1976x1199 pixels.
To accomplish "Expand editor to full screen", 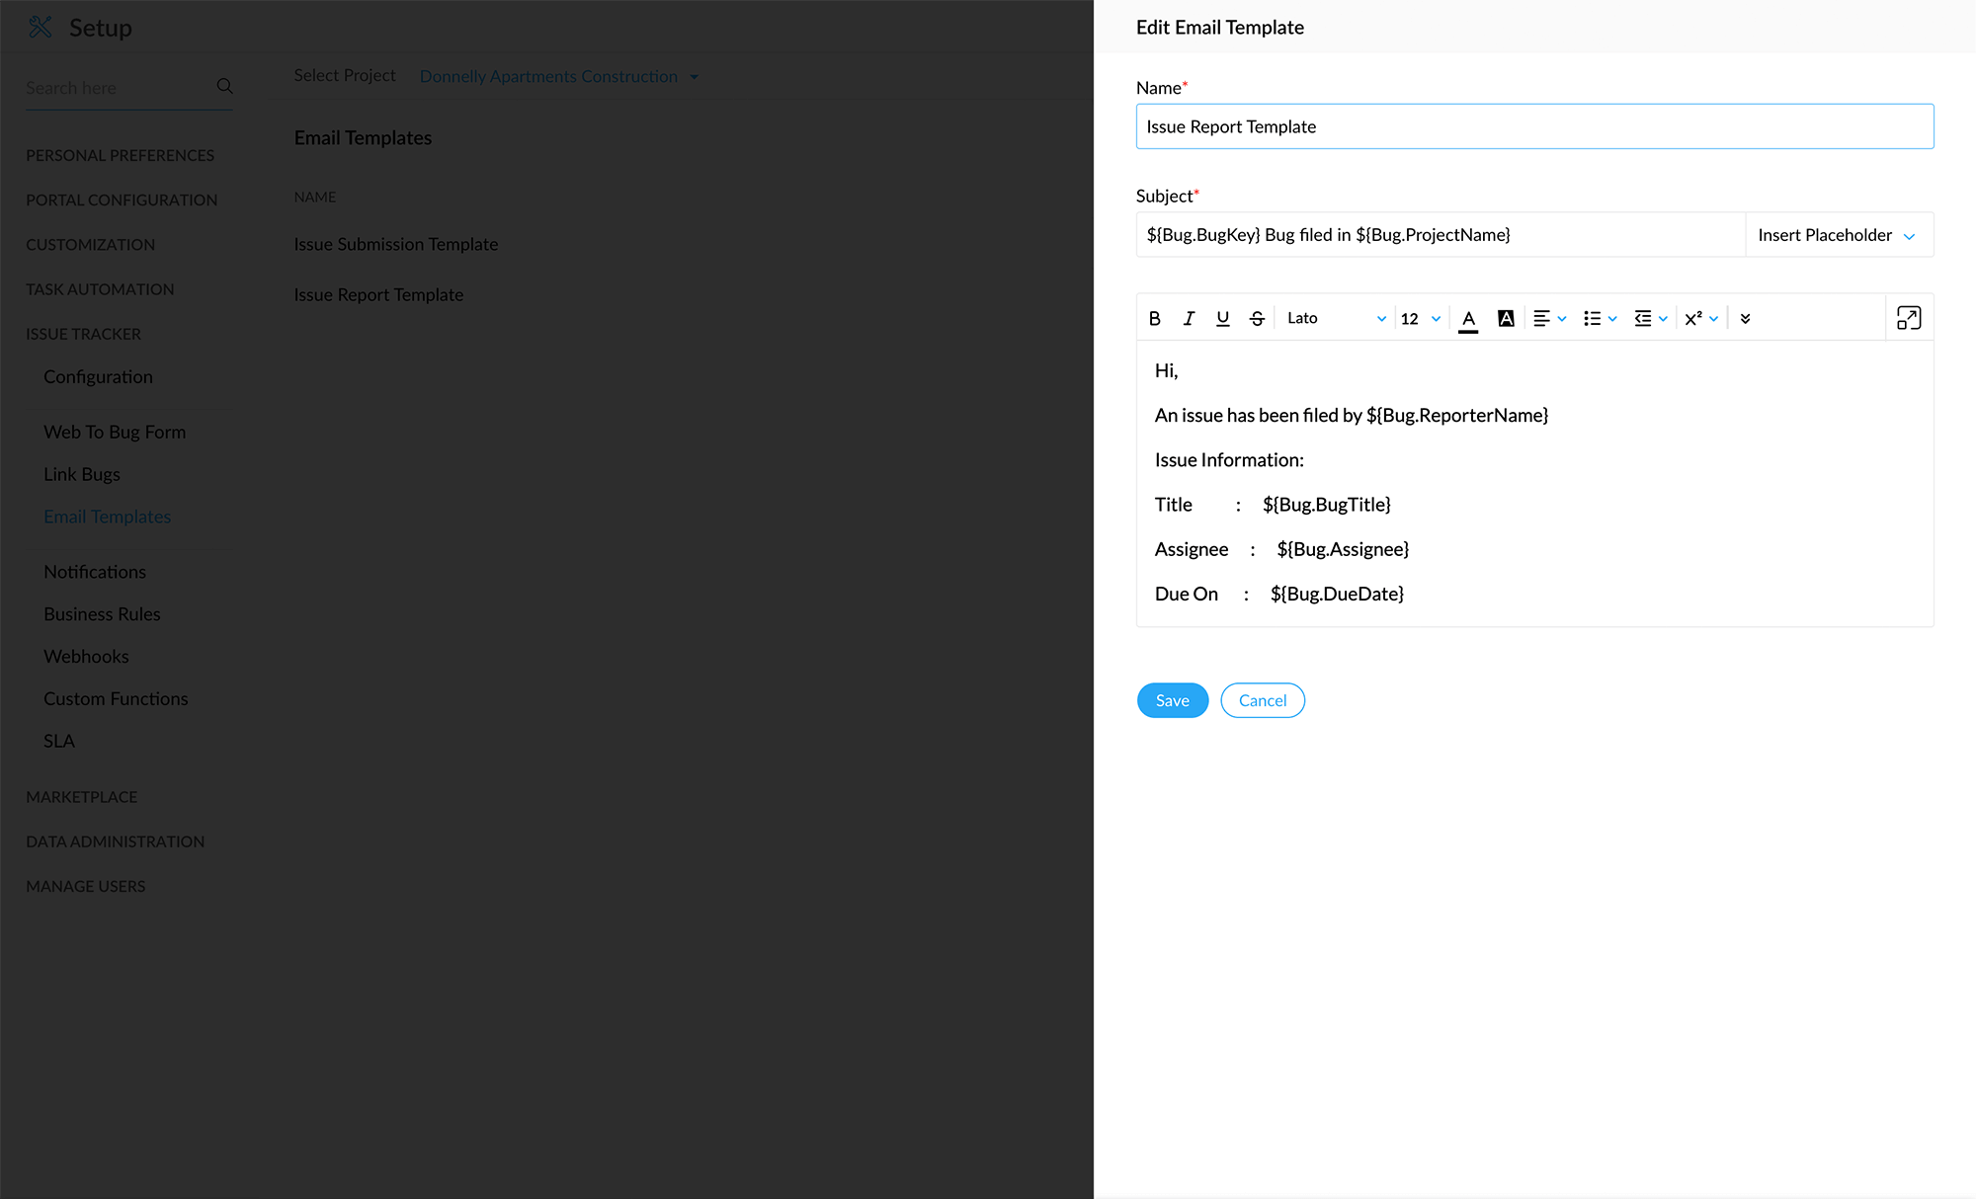I will coord(1908,318).
